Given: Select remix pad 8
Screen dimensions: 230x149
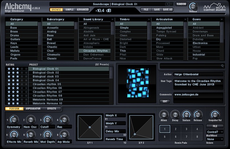Looking at the screenshot, I should coord(197,137).
